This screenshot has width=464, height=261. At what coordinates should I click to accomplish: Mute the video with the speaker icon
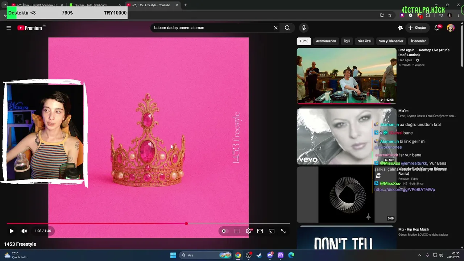[24, 231]
